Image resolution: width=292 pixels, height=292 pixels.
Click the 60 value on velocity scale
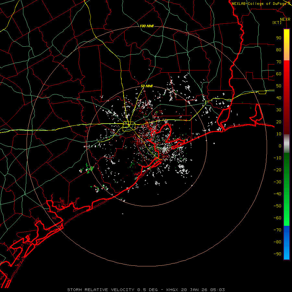[x=279, y=74]
